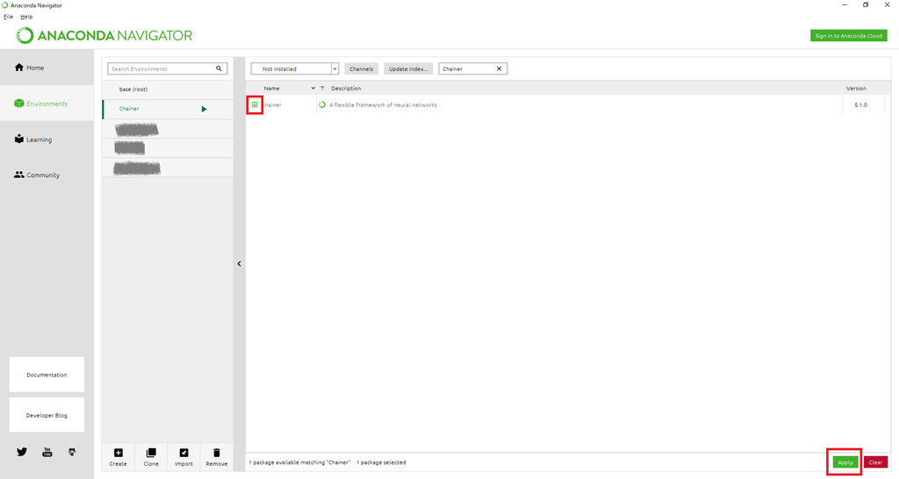899x479 pixels.
Task: Import an environment from file
Action: [183, 457]
